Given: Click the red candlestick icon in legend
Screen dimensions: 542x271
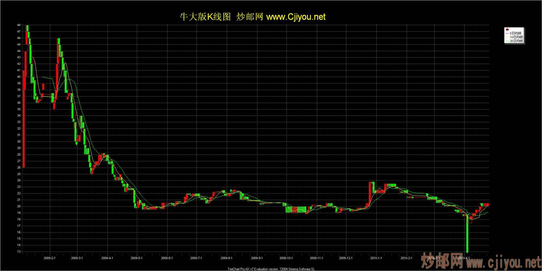Looking at the screenshot, I should (507, 30).
